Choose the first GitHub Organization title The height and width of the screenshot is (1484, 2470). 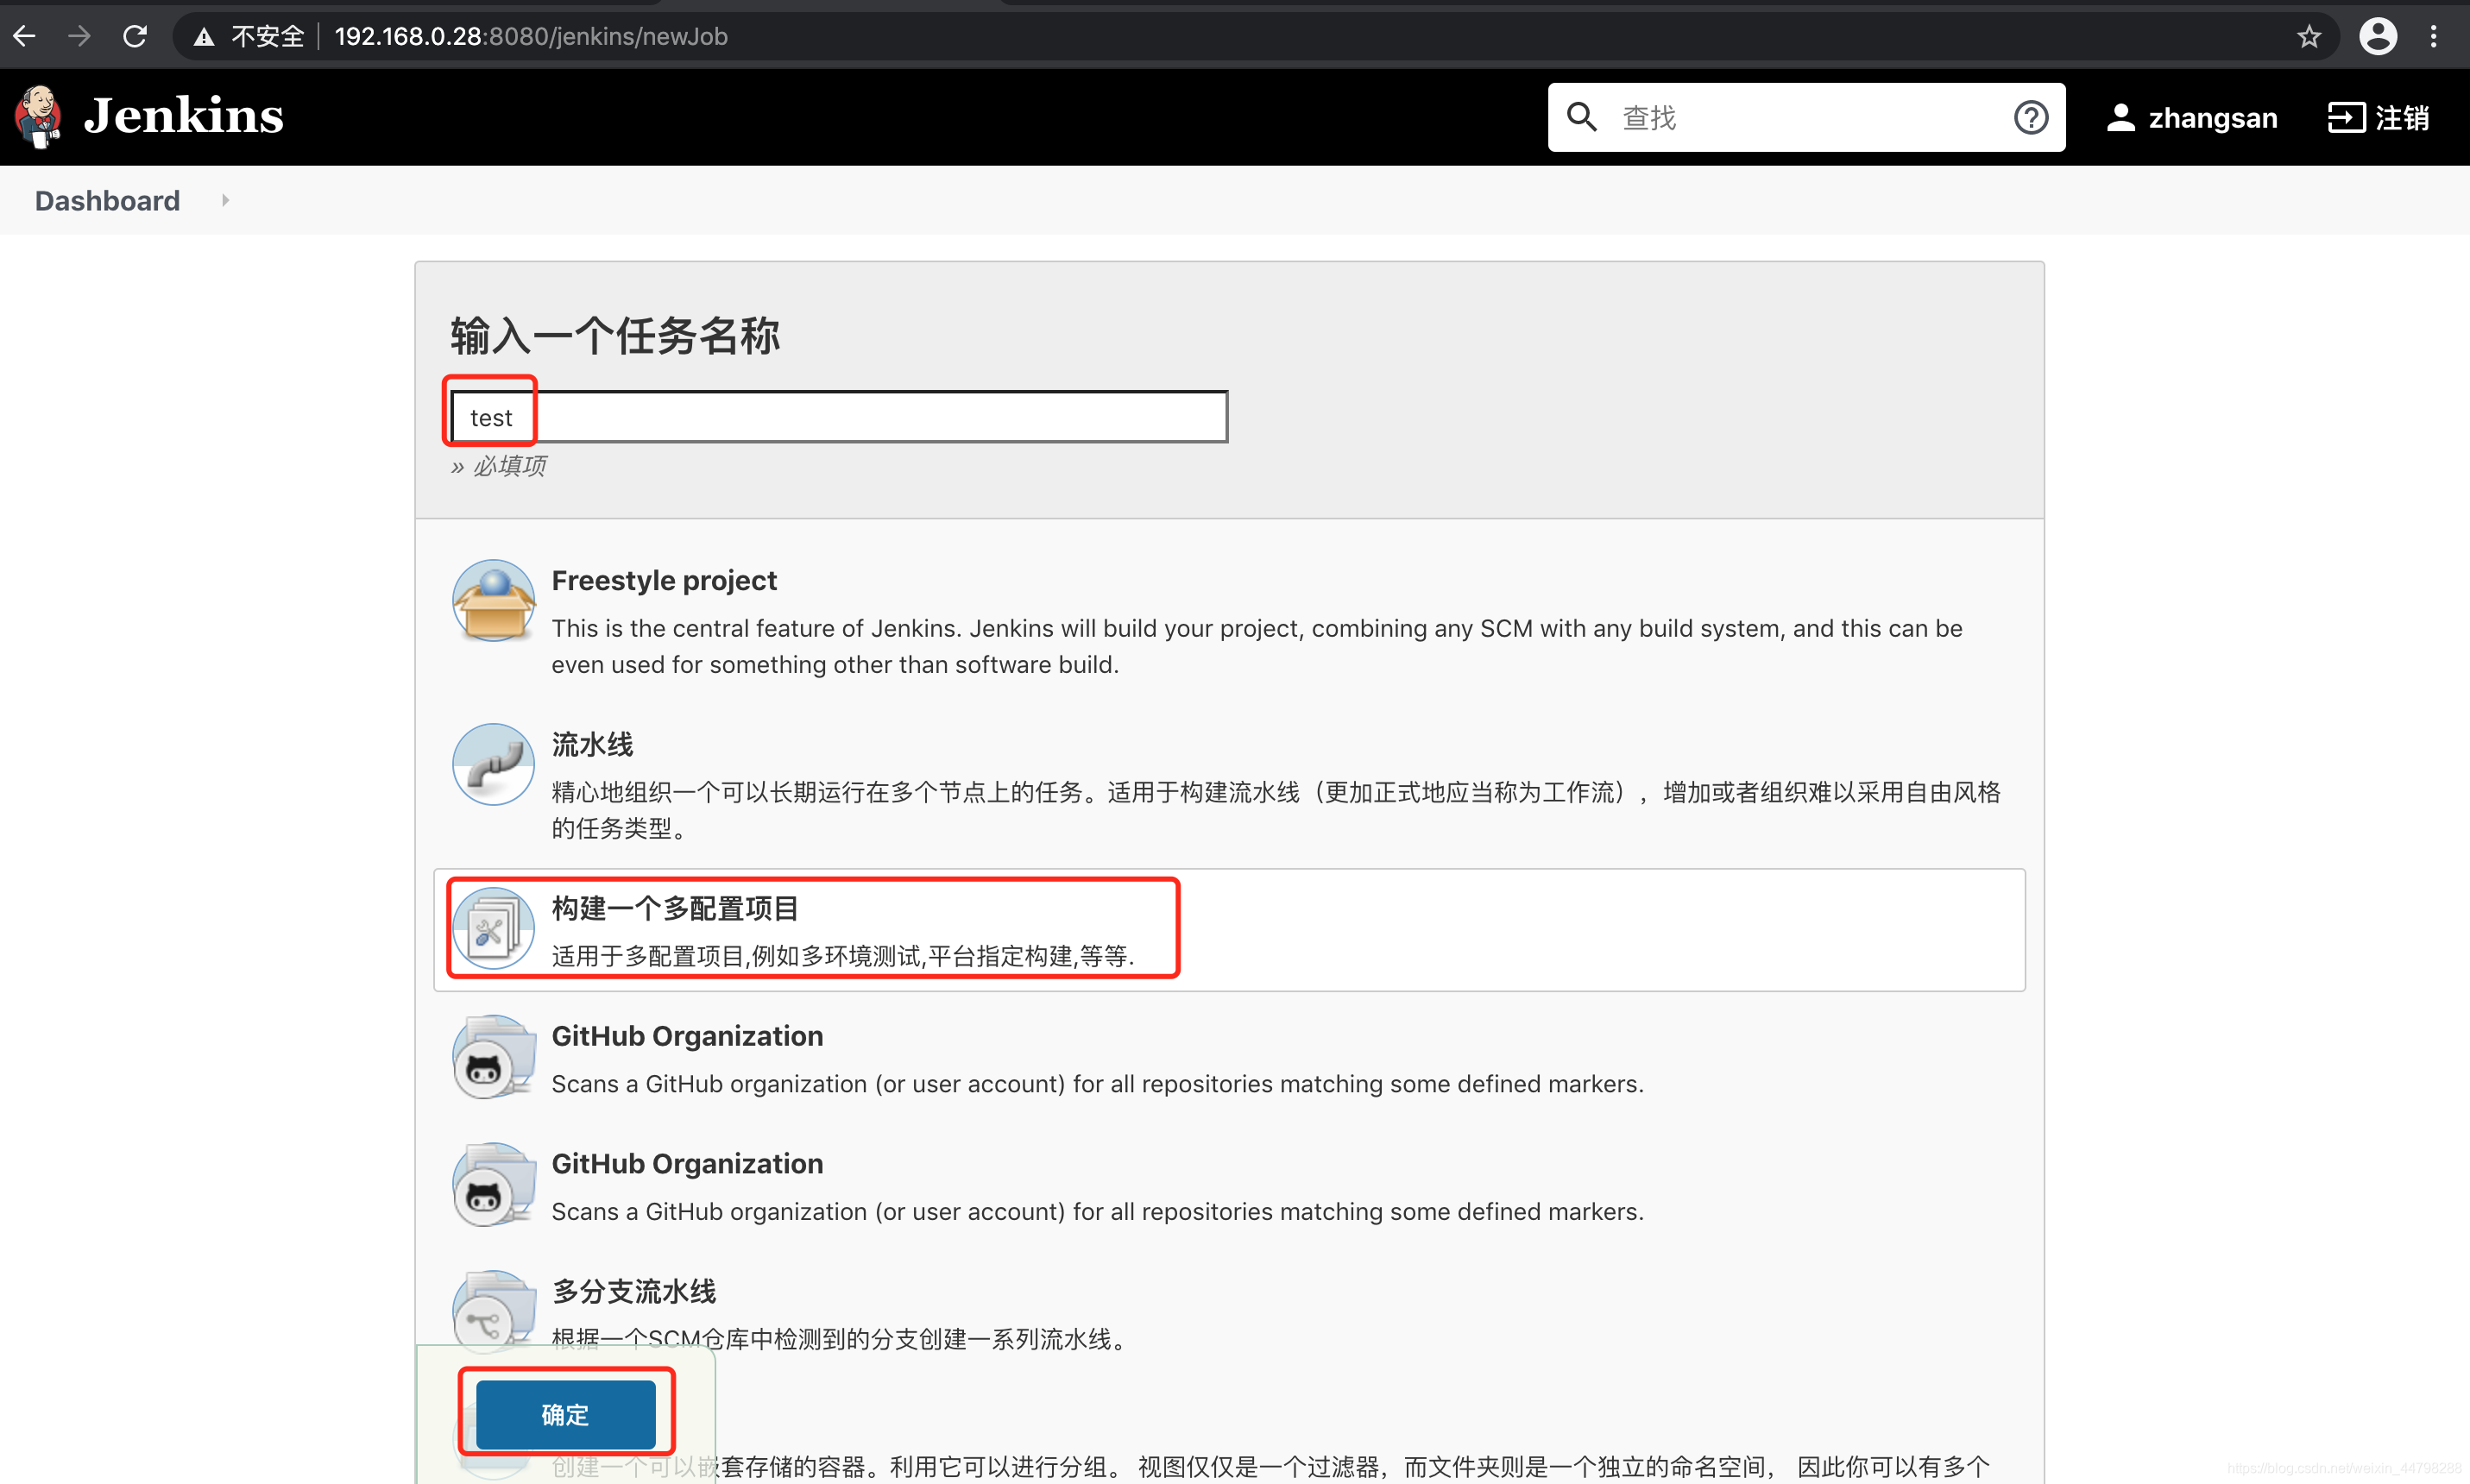(687, 1036)
